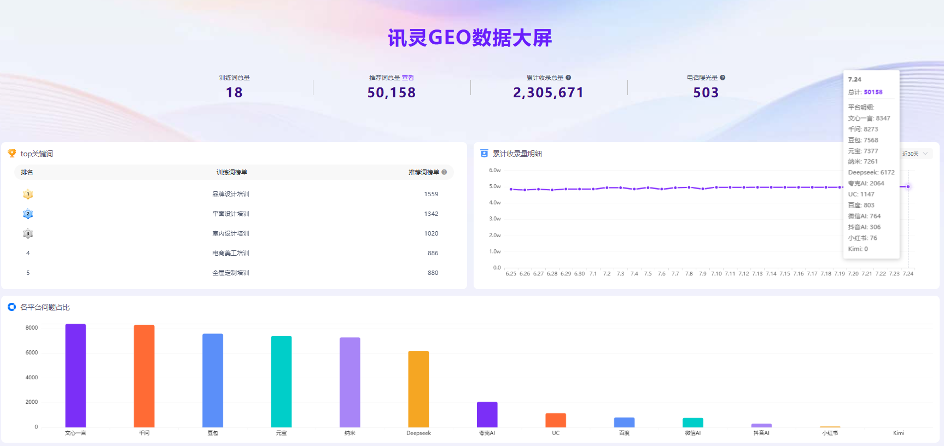Click the 电话曝光量 value 503

coord(706,92)
